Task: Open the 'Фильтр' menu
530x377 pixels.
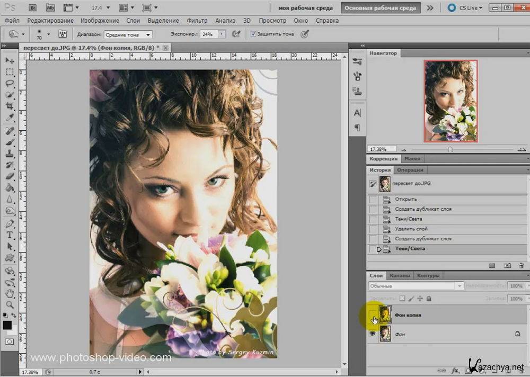Action: point(197,21)
